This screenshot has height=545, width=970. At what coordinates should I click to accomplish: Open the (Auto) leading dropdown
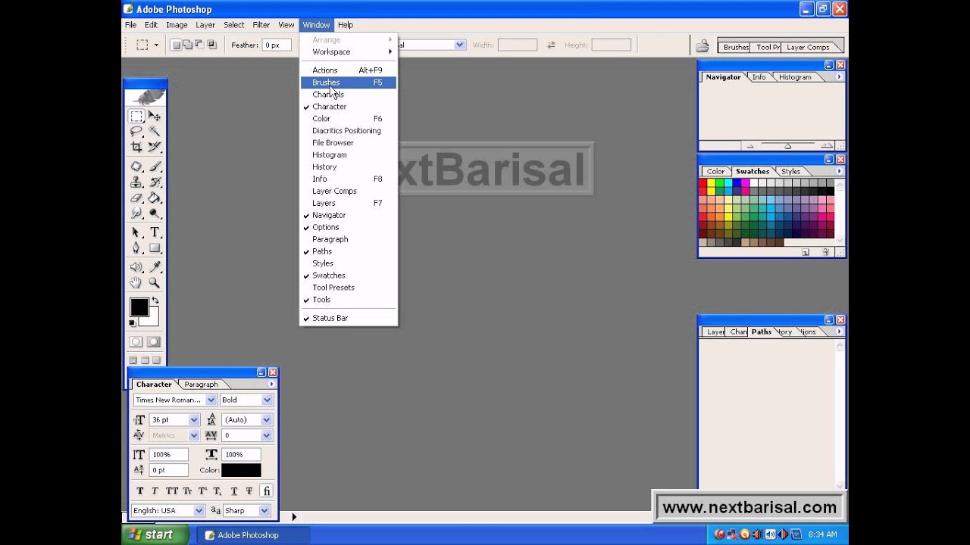267,419
